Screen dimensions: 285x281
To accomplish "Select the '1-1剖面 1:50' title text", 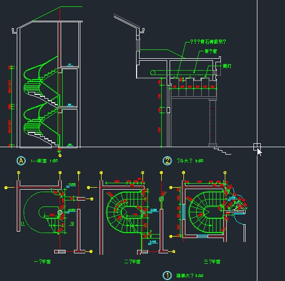I will coord(44,161).
